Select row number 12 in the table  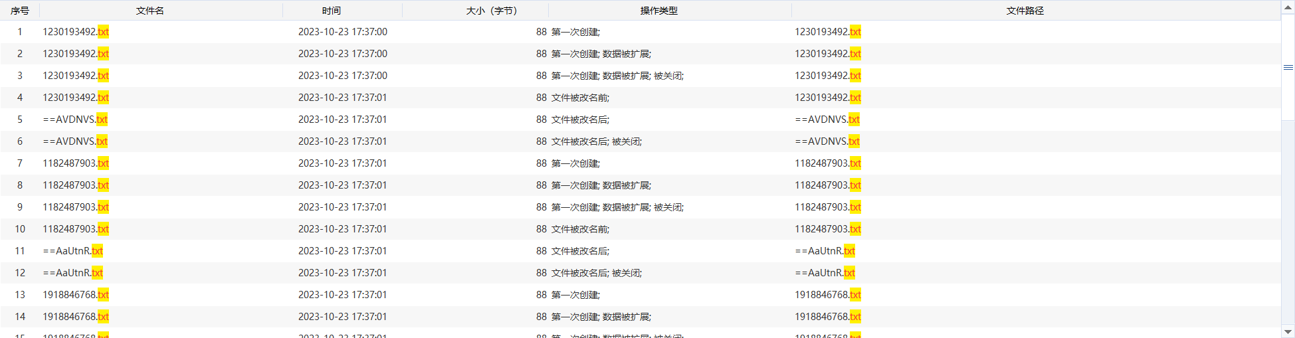20,273
